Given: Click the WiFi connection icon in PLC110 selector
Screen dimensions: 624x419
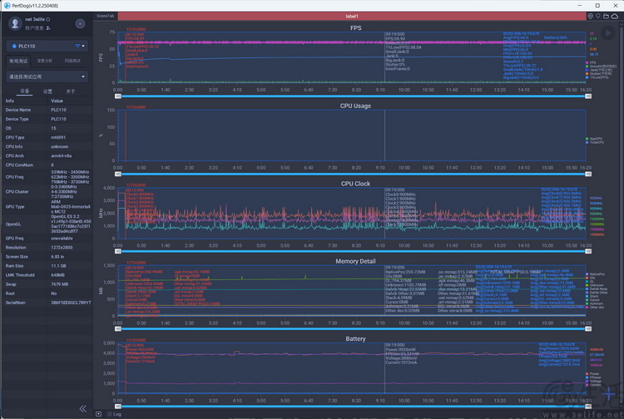Looking at the screenshot, I should click(77, 46).
